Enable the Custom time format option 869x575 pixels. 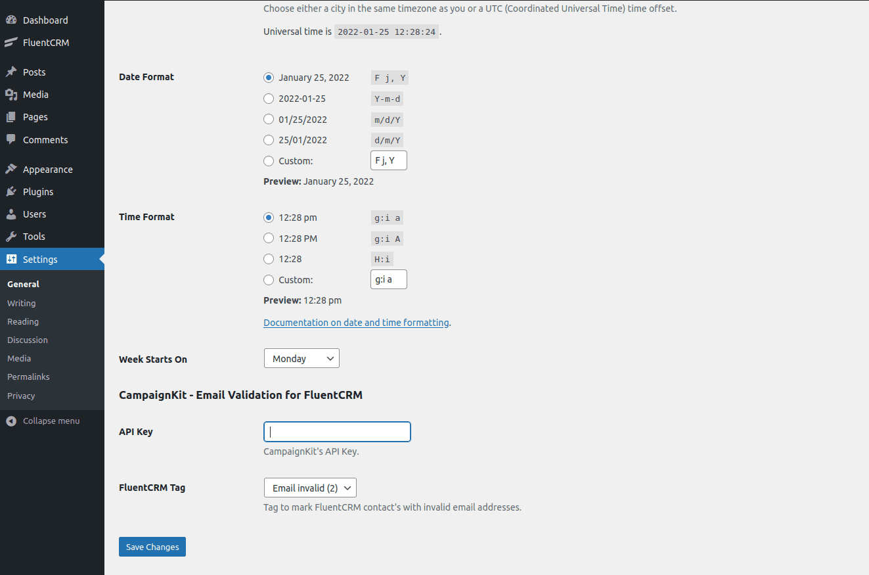(268, 279)
